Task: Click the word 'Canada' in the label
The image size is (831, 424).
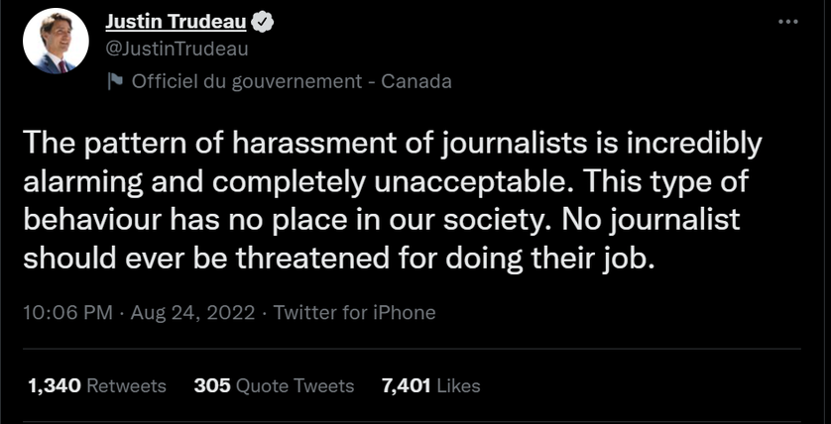Action: coord(416,81)
